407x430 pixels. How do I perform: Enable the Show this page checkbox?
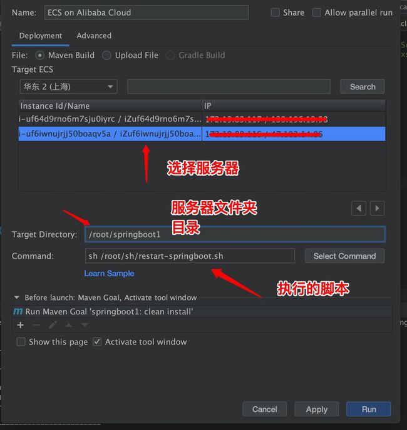(x=21, y=342)
